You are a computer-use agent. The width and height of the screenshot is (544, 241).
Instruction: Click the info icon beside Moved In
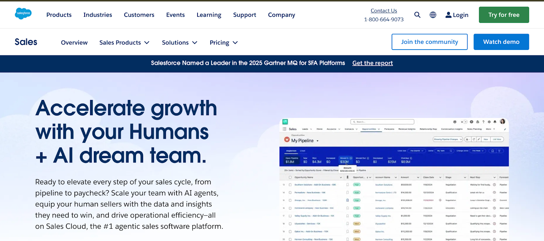(x=351, y=158)
